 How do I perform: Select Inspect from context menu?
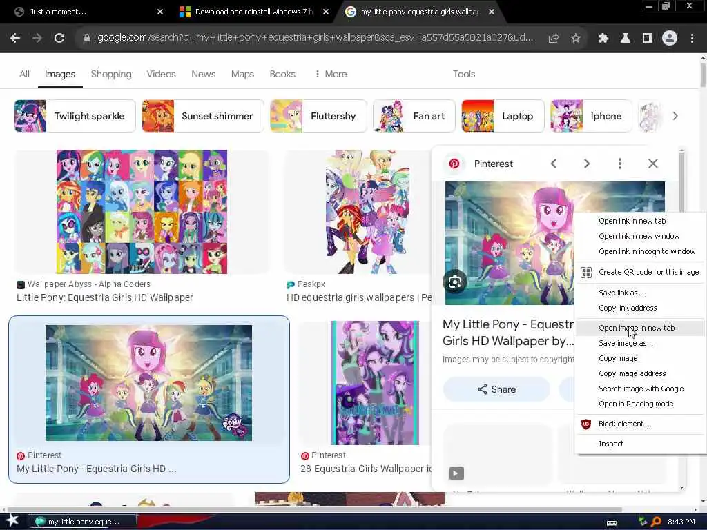pyautogui.click(x=639, y=444)
